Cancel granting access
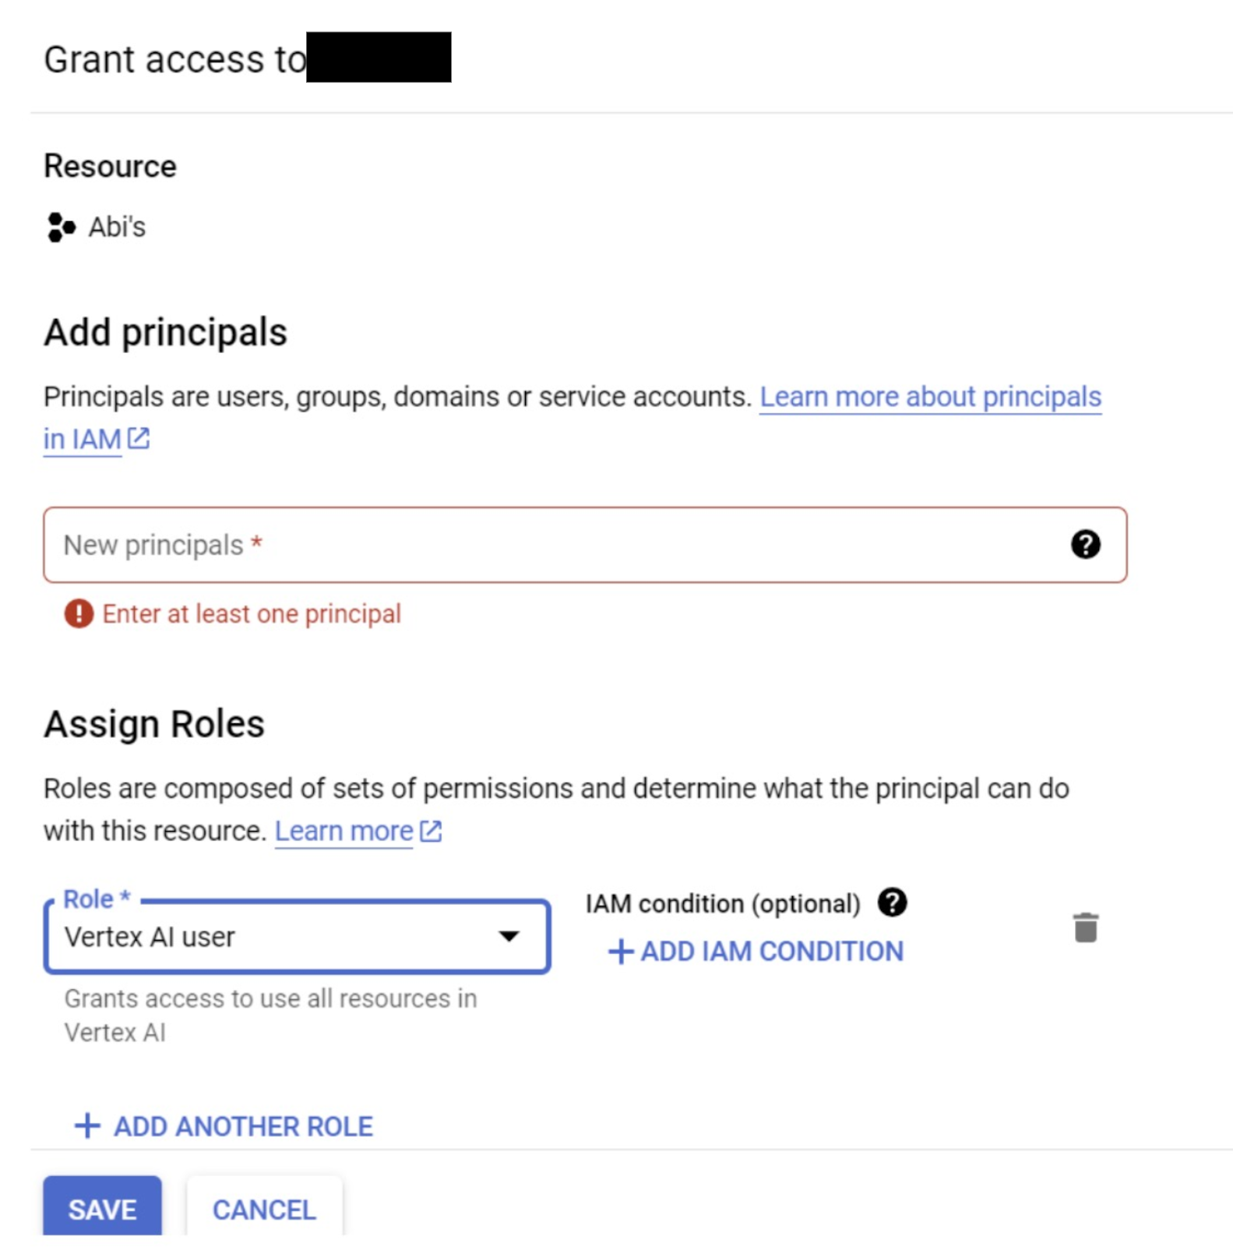 click(x=264, y=1209)
